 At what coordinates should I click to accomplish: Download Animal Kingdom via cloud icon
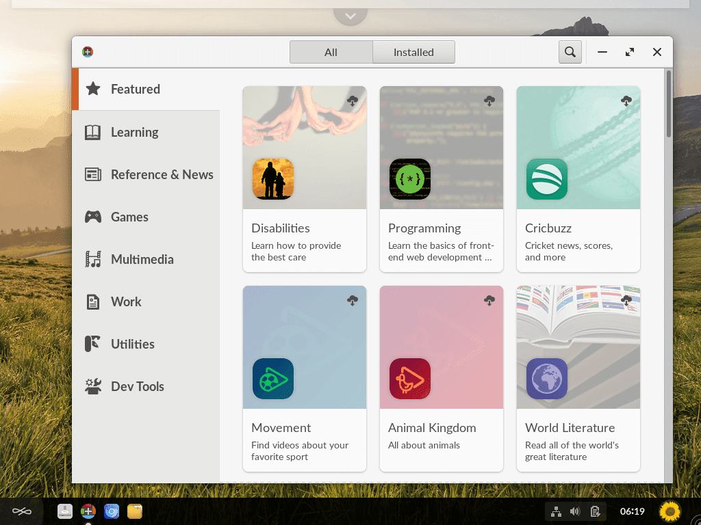[x=489, y=301]
